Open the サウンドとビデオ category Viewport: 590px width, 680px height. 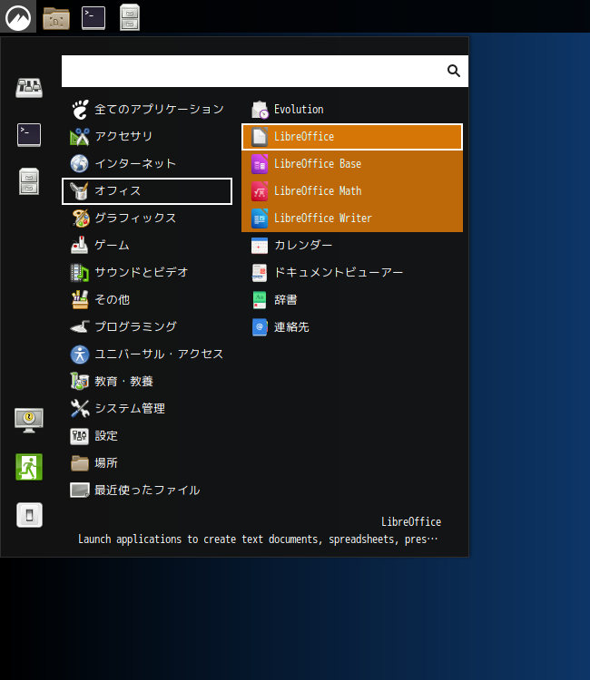[x=147, y=272]
